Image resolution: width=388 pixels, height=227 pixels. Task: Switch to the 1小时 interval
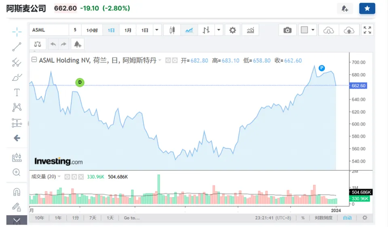(92, 30)
